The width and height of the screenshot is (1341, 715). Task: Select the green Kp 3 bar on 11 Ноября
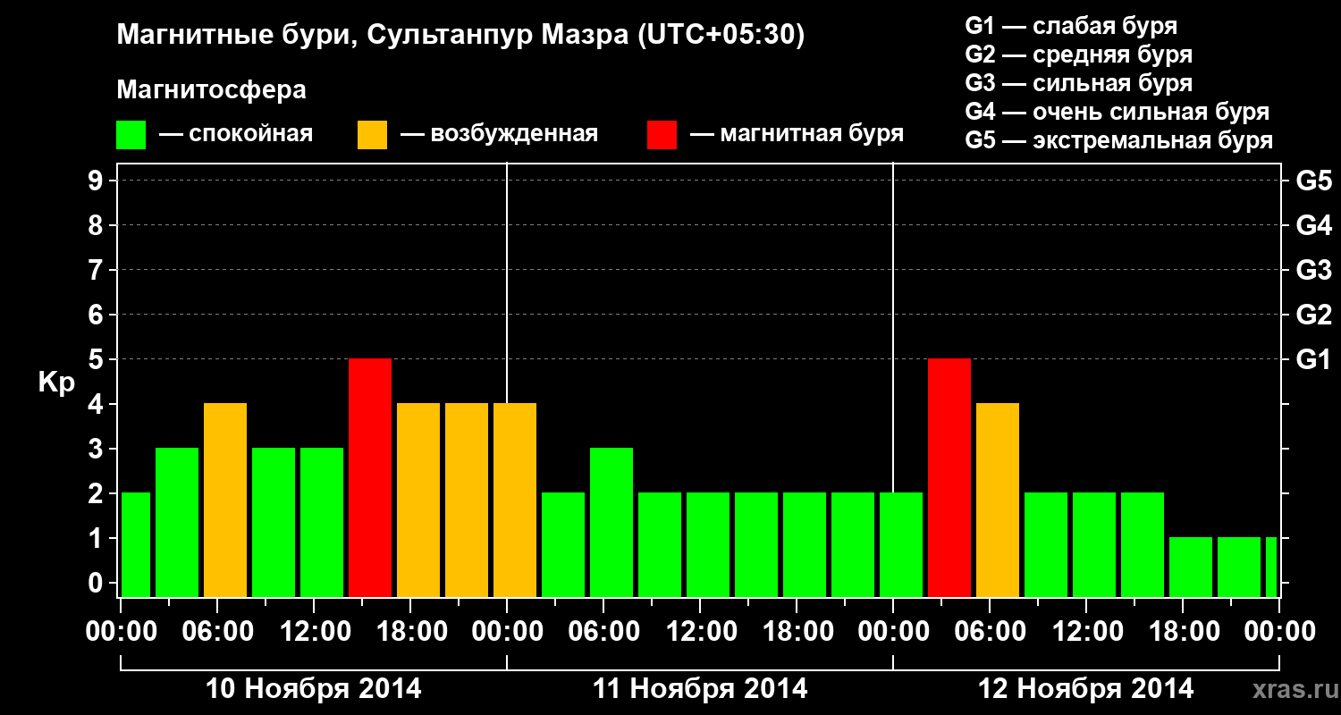click(611, 522)
